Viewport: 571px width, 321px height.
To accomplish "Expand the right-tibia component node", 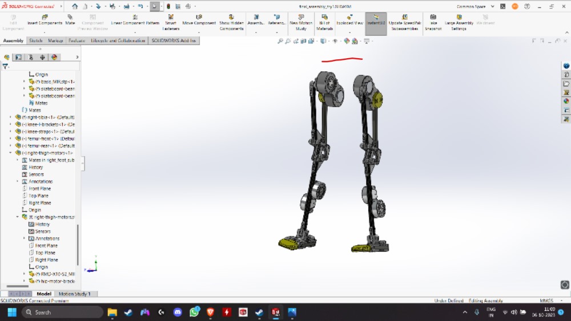I will click(x=10, y=117).
